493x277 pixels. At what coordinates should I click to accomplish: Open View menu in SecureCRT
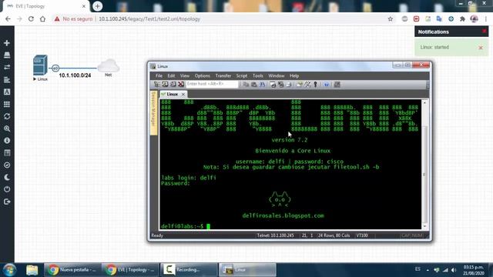pos(185,75)
